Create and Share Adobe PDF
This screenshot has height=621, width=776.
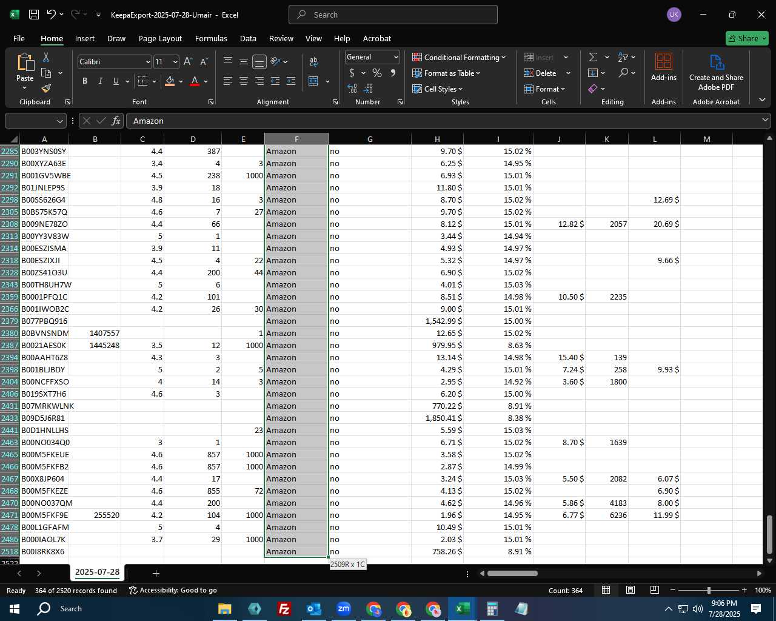[716, 73]
